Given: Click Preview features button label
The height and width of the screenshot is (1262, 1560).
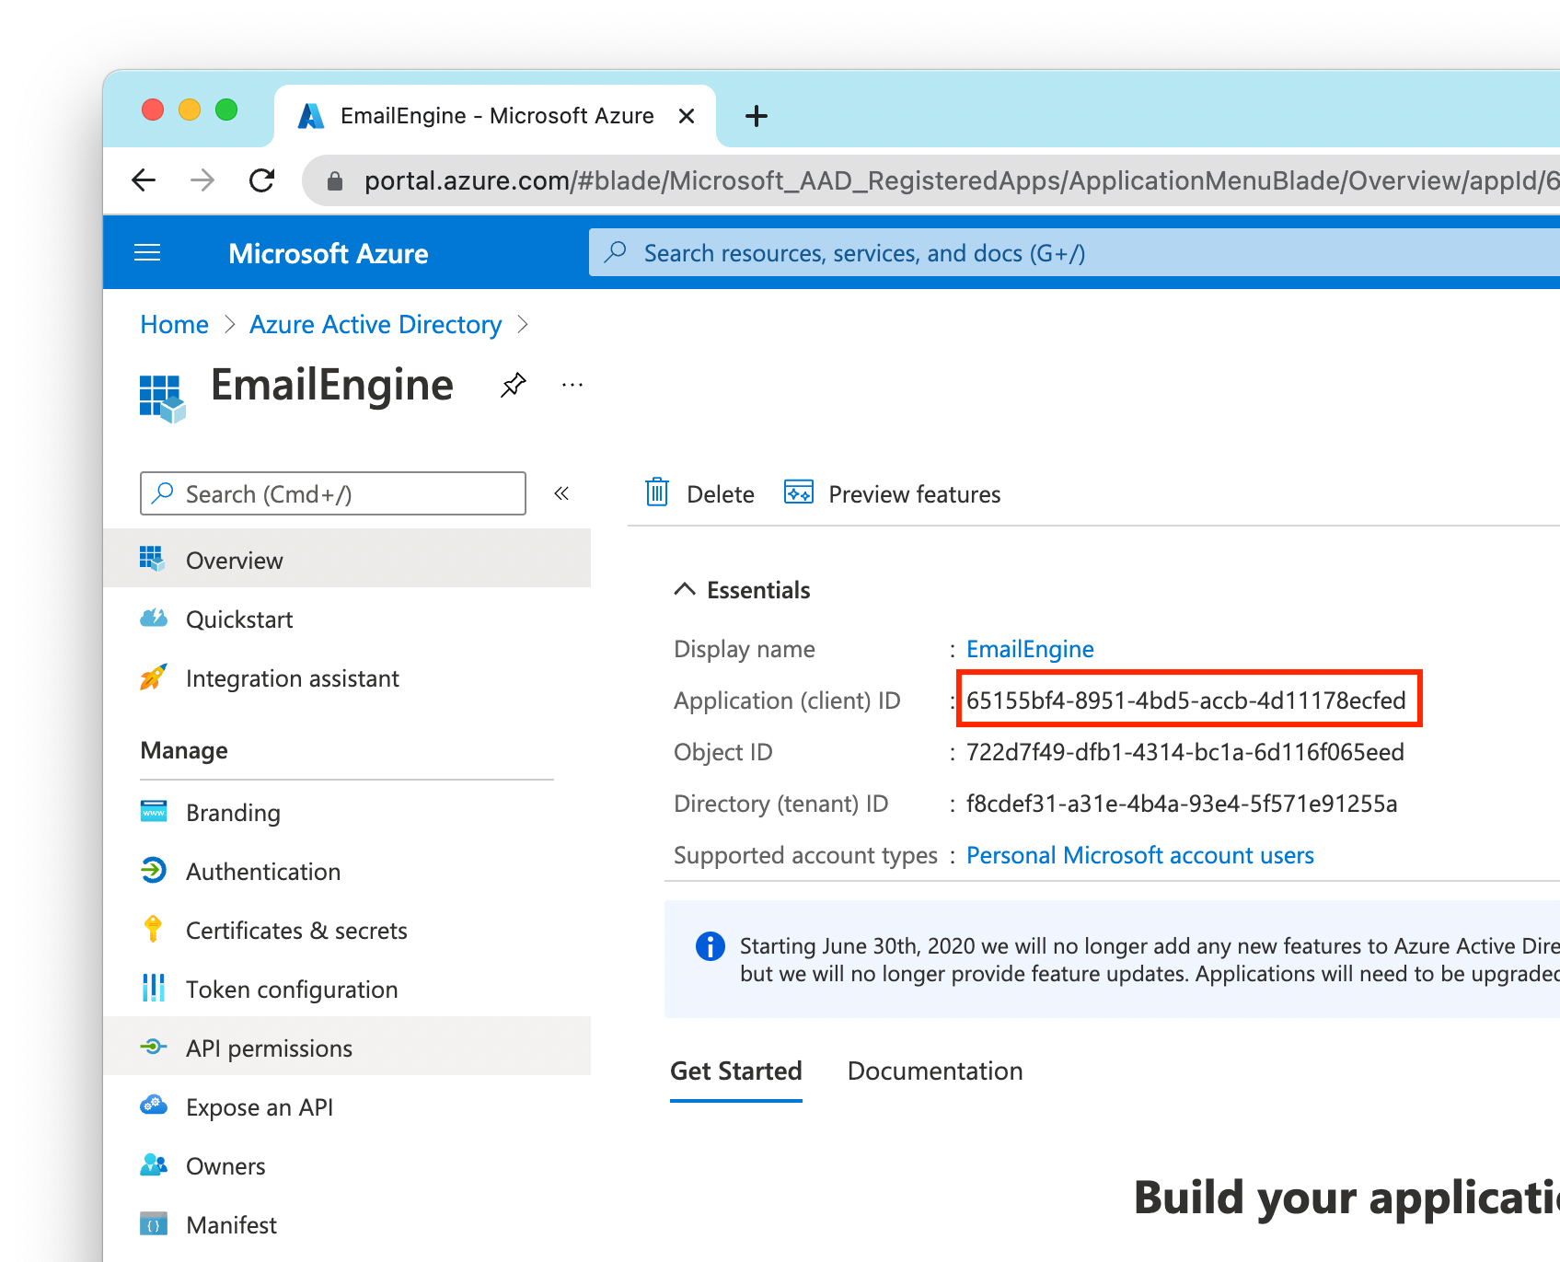Looking at the screenshot, I should [914, 494].
